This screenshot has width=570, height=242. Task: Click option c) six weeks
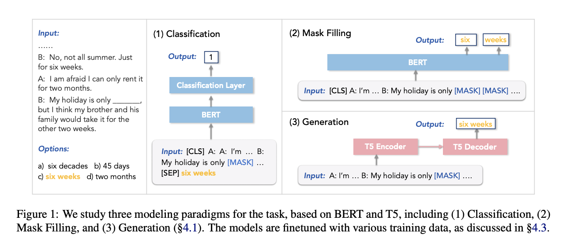click(59, 176)
